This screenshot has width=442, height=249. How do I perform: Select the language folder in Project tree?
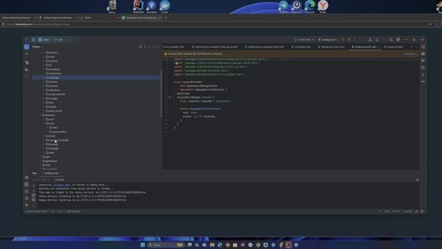pos(97,77)
